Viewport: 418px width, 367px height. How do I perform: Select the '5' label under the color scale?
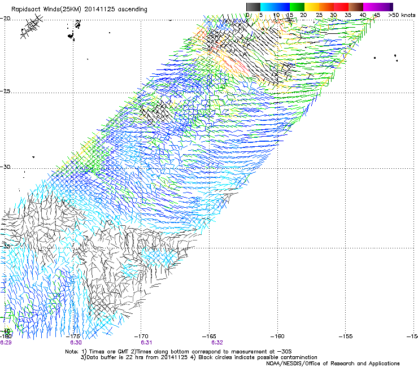tap(261, 15)
